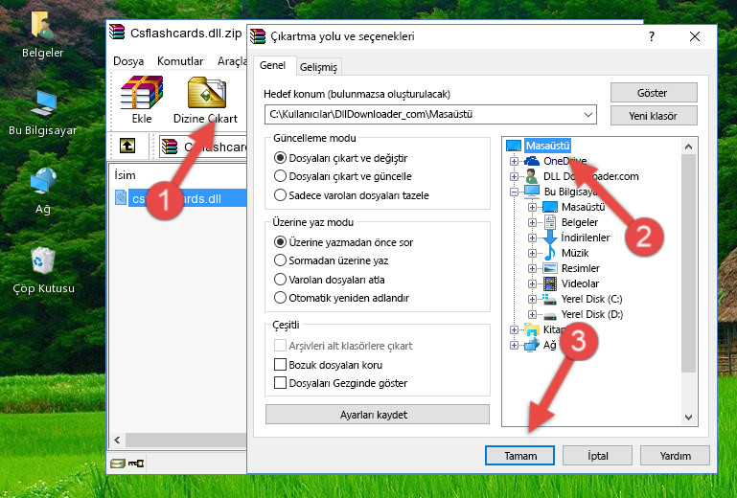The height and width of the screenshot is (498, 737).
Task: Open the Çöp Kutusu recycle bin icon
Action: point(43,260)
